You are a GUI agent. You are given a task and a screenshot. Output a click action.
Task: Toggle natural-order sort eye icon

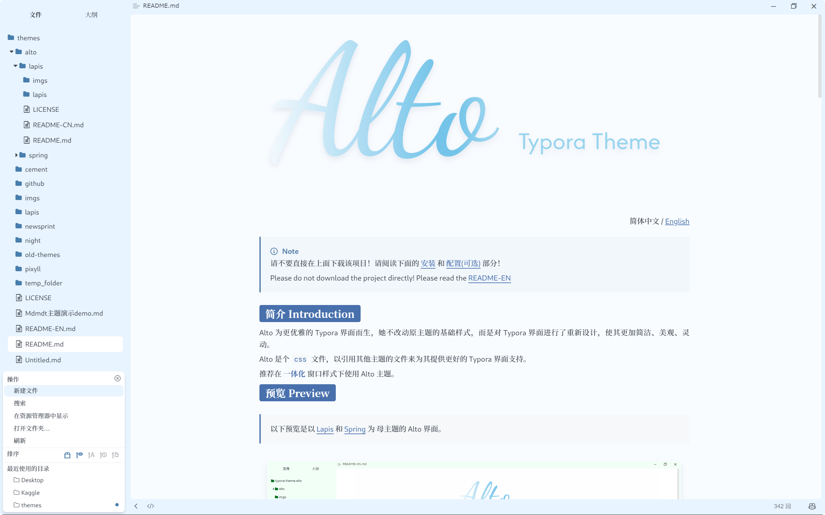click(x=79, y=455)
